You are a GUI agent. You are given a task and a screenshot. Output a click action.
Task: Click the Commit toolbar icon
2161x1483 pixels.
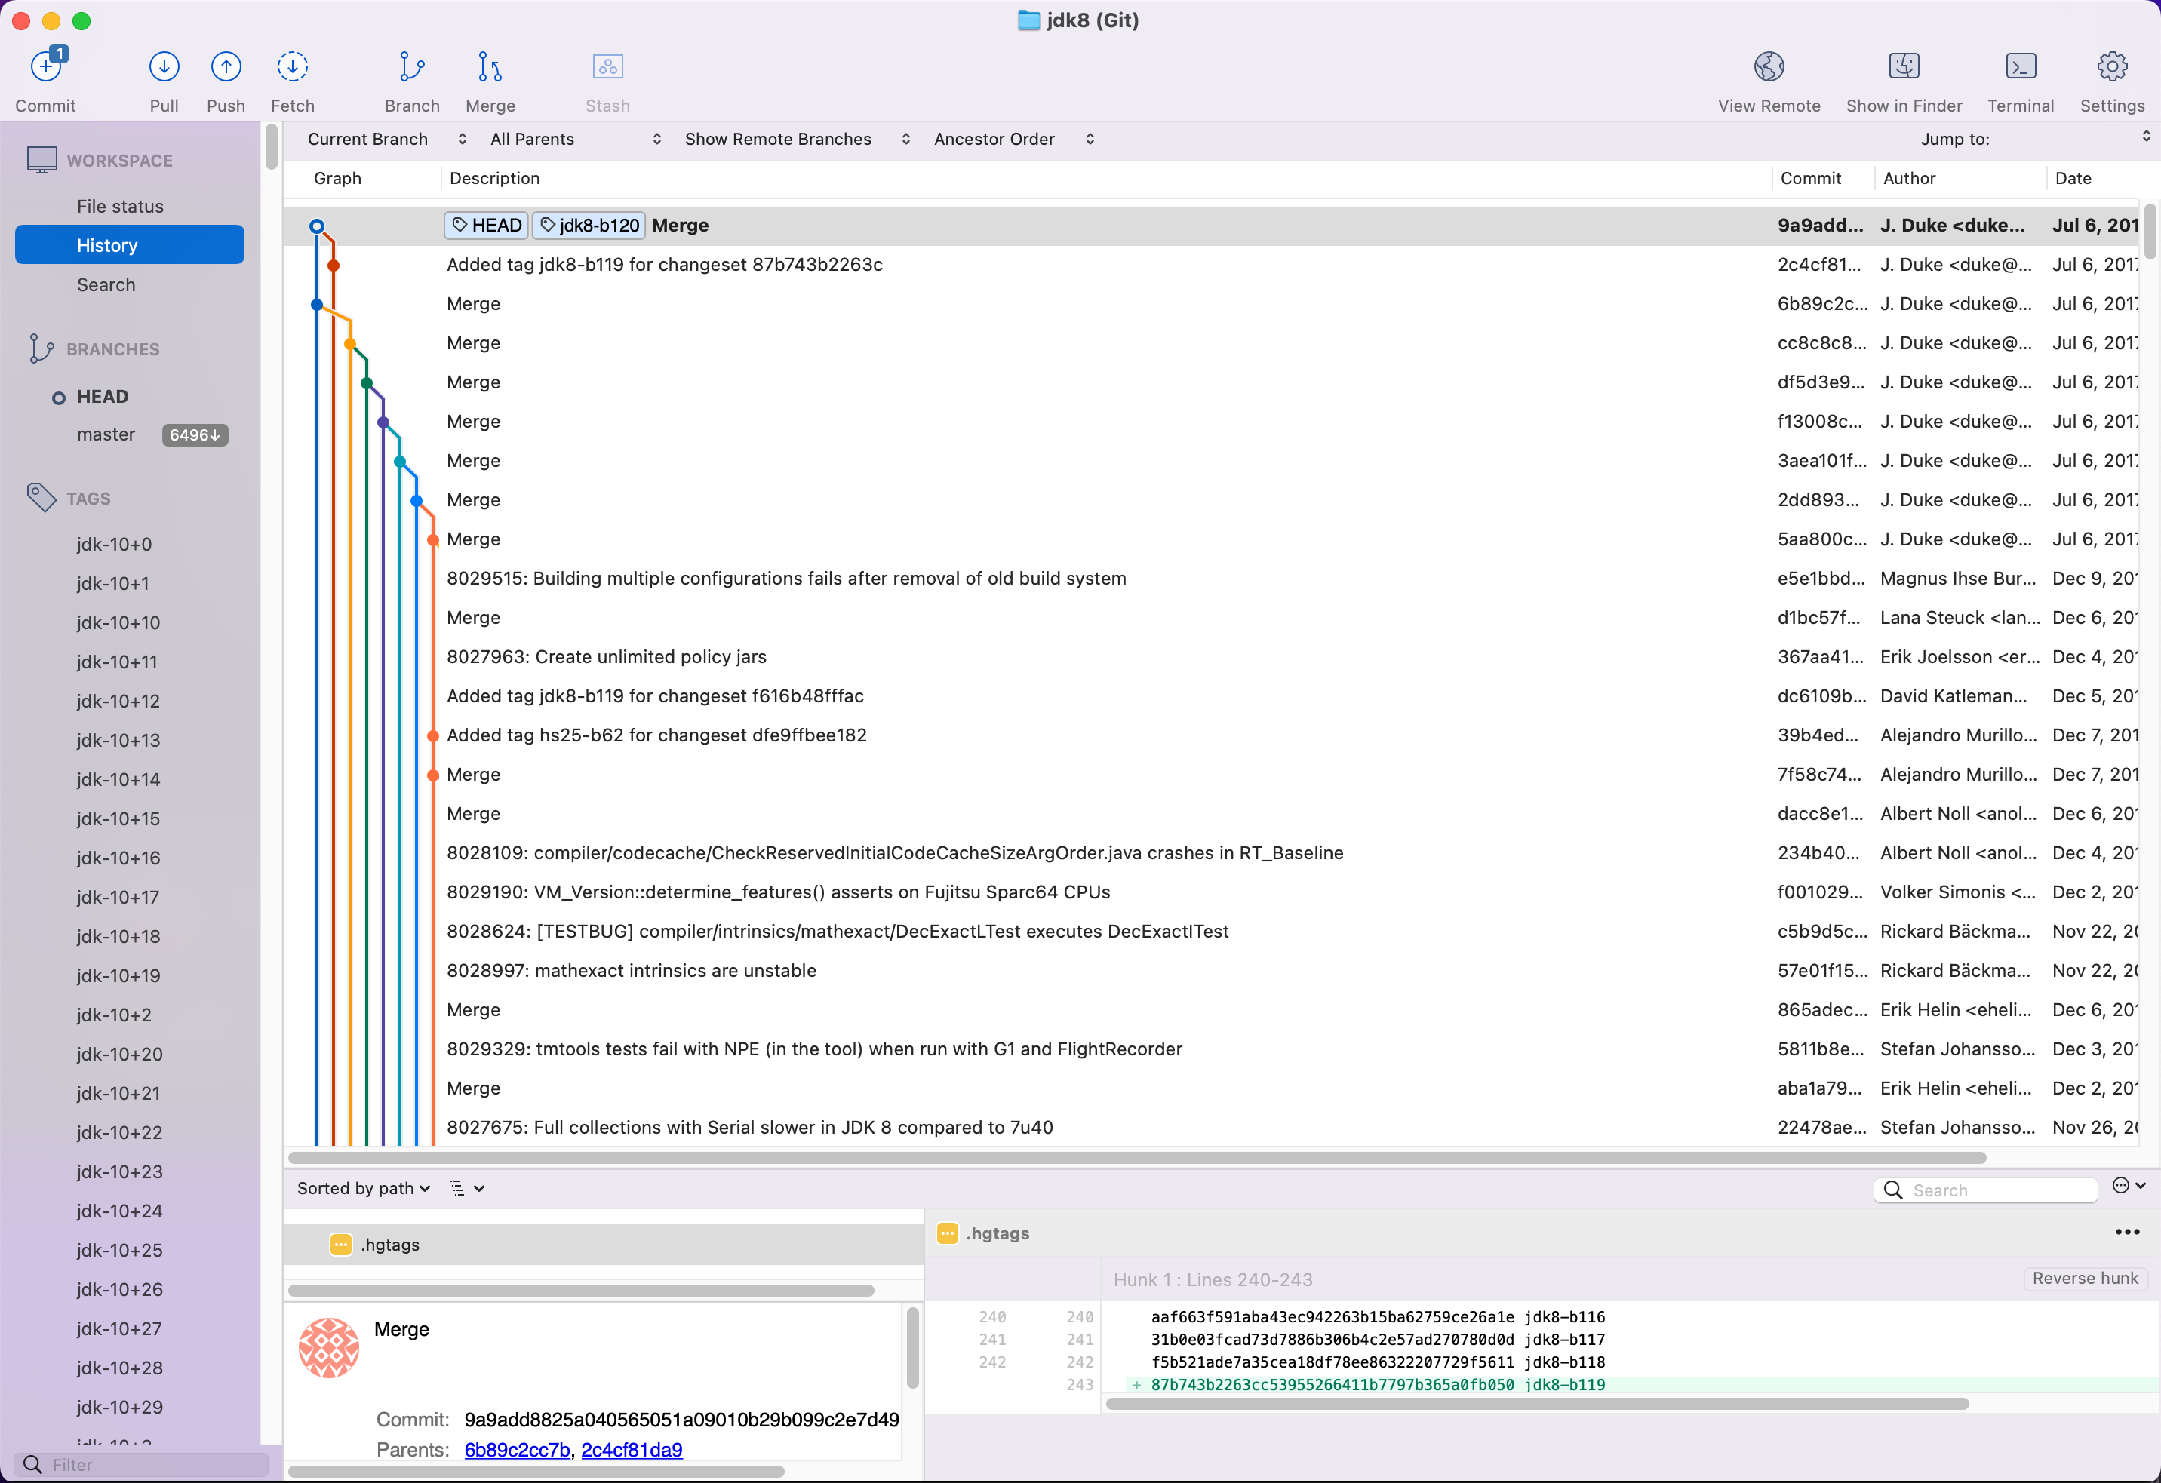click(45, 67)
